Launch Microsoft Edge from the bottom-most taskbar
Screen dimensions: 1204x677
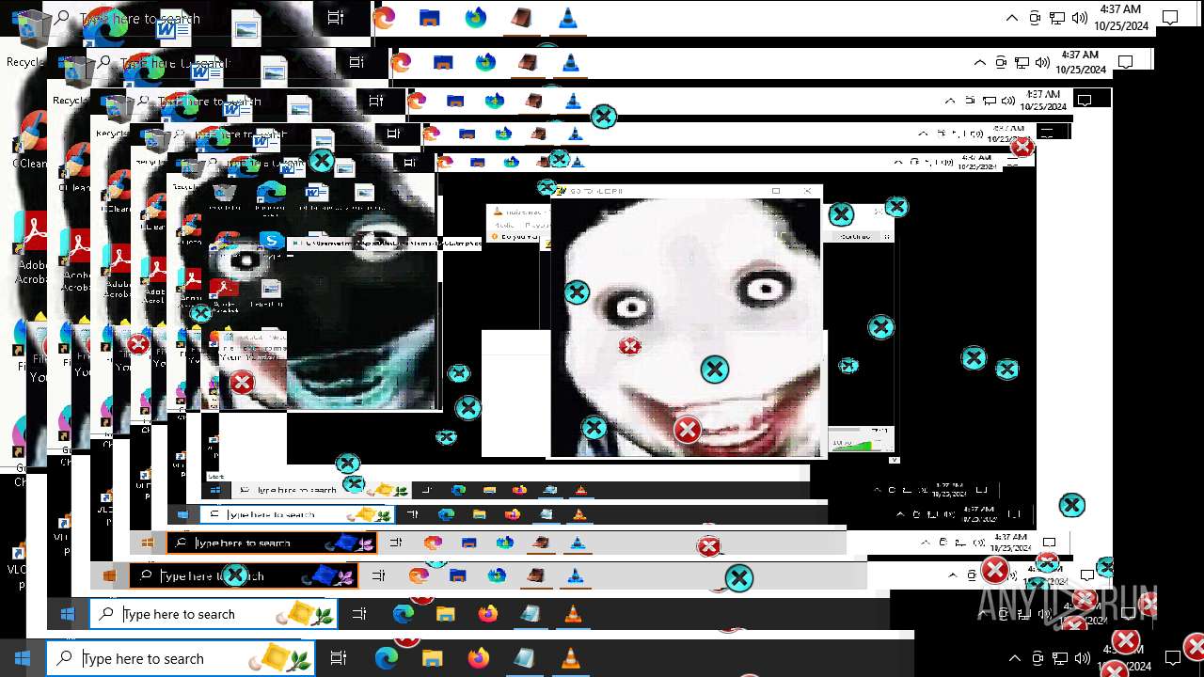tap(387, 658)
